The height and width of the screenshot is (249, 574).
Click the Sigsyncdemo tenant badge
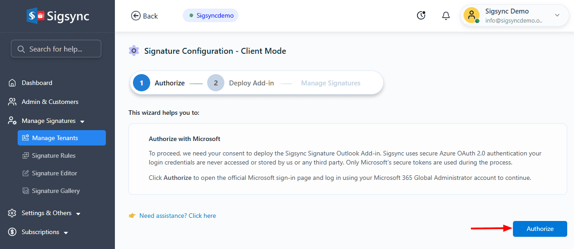(x=210, y=15)
